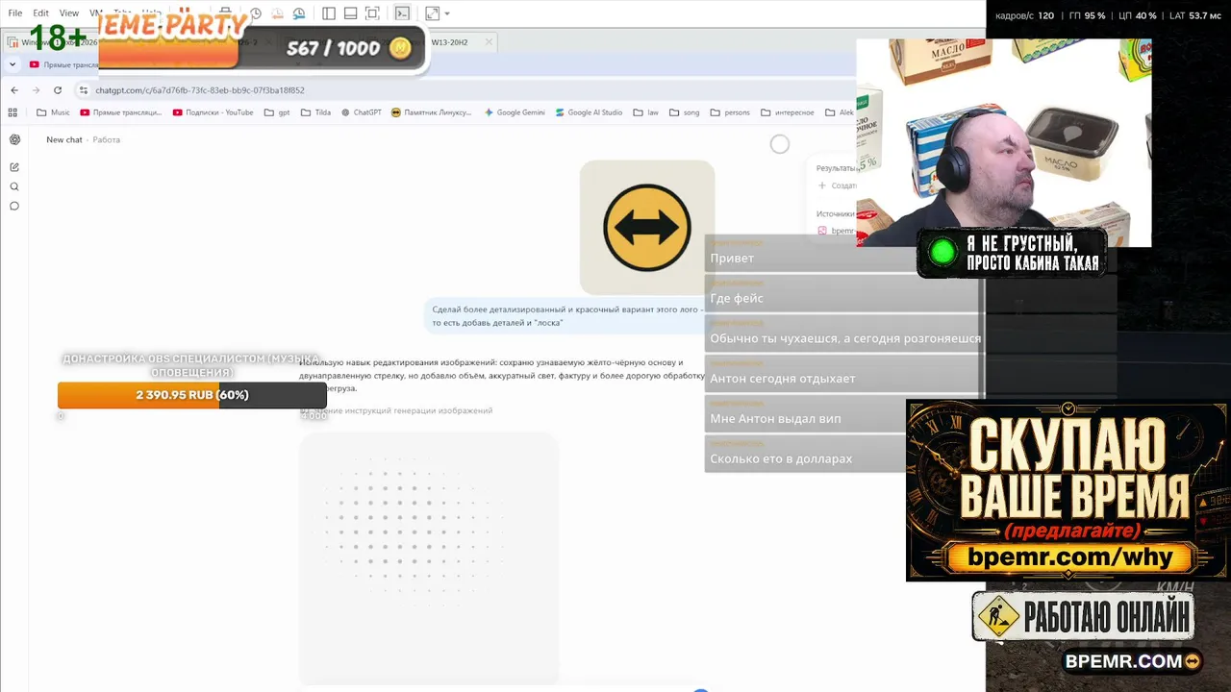Viewport: 1231px width, 692px height.
Task: Click the 567 / 1000 coin counter
Action: pos(348,48)
